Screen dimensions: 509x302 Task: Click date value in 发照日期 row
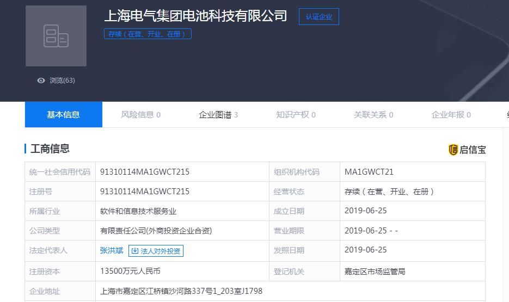point(365,250)
